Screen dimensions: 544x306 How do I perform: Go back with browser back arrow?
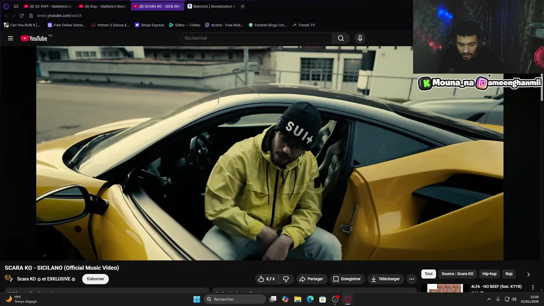6,16
